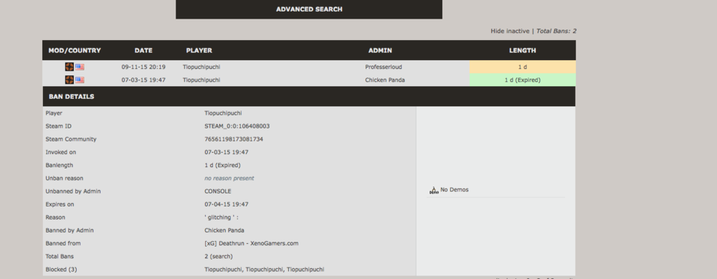The width and height of the screenshot is (717, 279).
Task: Click No Demos text
Action: tap(455, 190)
